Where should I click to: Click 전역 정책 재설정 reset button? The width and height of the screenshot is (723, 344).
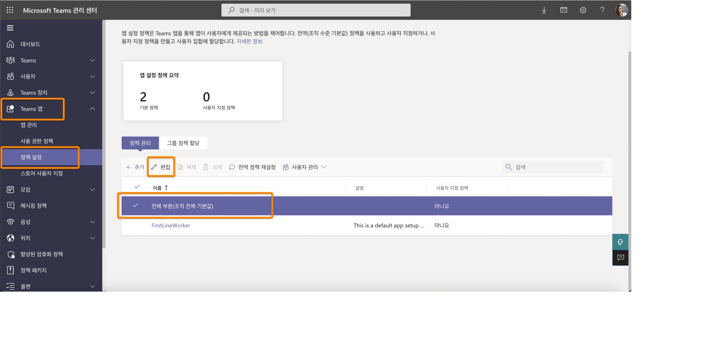pyautogui.click(x=252, y=167)
